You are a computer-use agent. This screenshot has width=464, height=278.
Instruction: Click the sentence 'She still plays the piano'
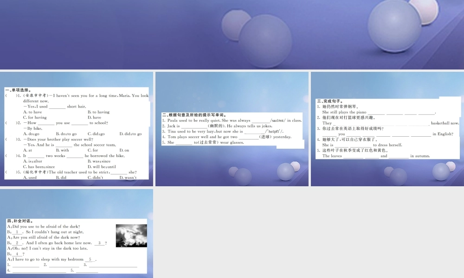[x=344, y=112]
